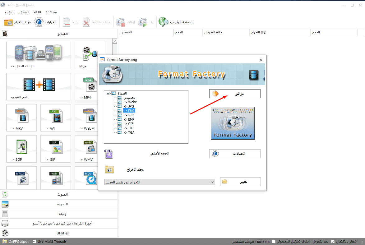This screenshot has height=245, width=365.
Task: Disable the Use Multi-Threads checkbox
Action: (x=34, y=242)
